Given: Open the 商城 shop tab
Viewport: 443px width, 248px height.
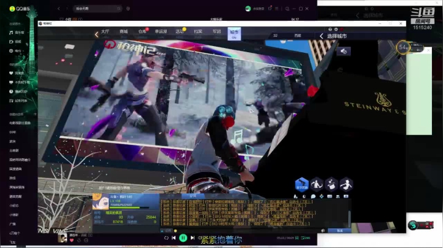Looking at the screenshot, I should [x=124, y=31].
